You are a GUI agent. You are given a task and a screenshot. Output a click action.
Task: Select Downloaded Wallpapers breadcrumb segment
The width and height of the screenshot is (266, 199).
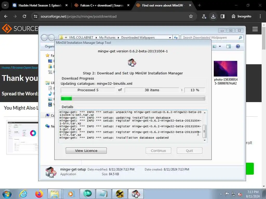pyautogui.click(x=138, y=38)
